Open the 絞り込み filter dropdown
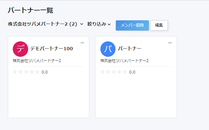Image resolution: width=209 pixels, height=130 pixels. pos(99,24)
